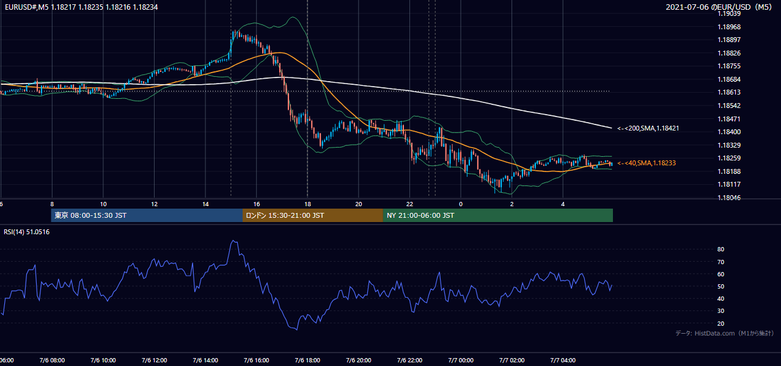
Task: Click price axis label 1.18684
Action: (730, 79)
